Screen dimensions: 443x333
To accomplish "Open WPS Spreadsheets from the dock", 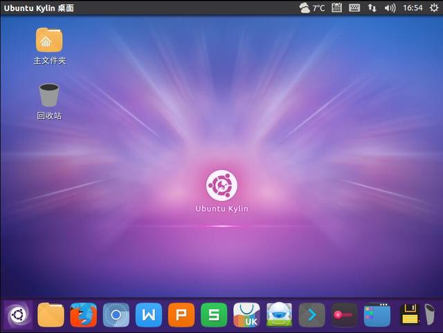I will point(214,316).
